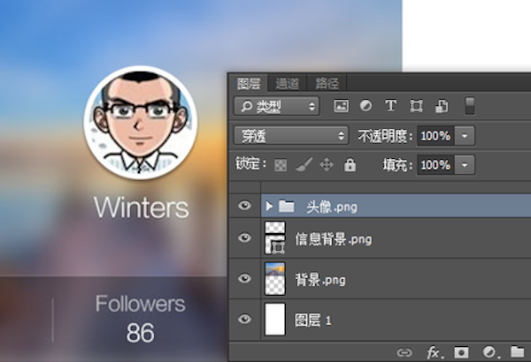Click the link layers chain icon
This screenshot has width=531, height=362.
(404, 352)
